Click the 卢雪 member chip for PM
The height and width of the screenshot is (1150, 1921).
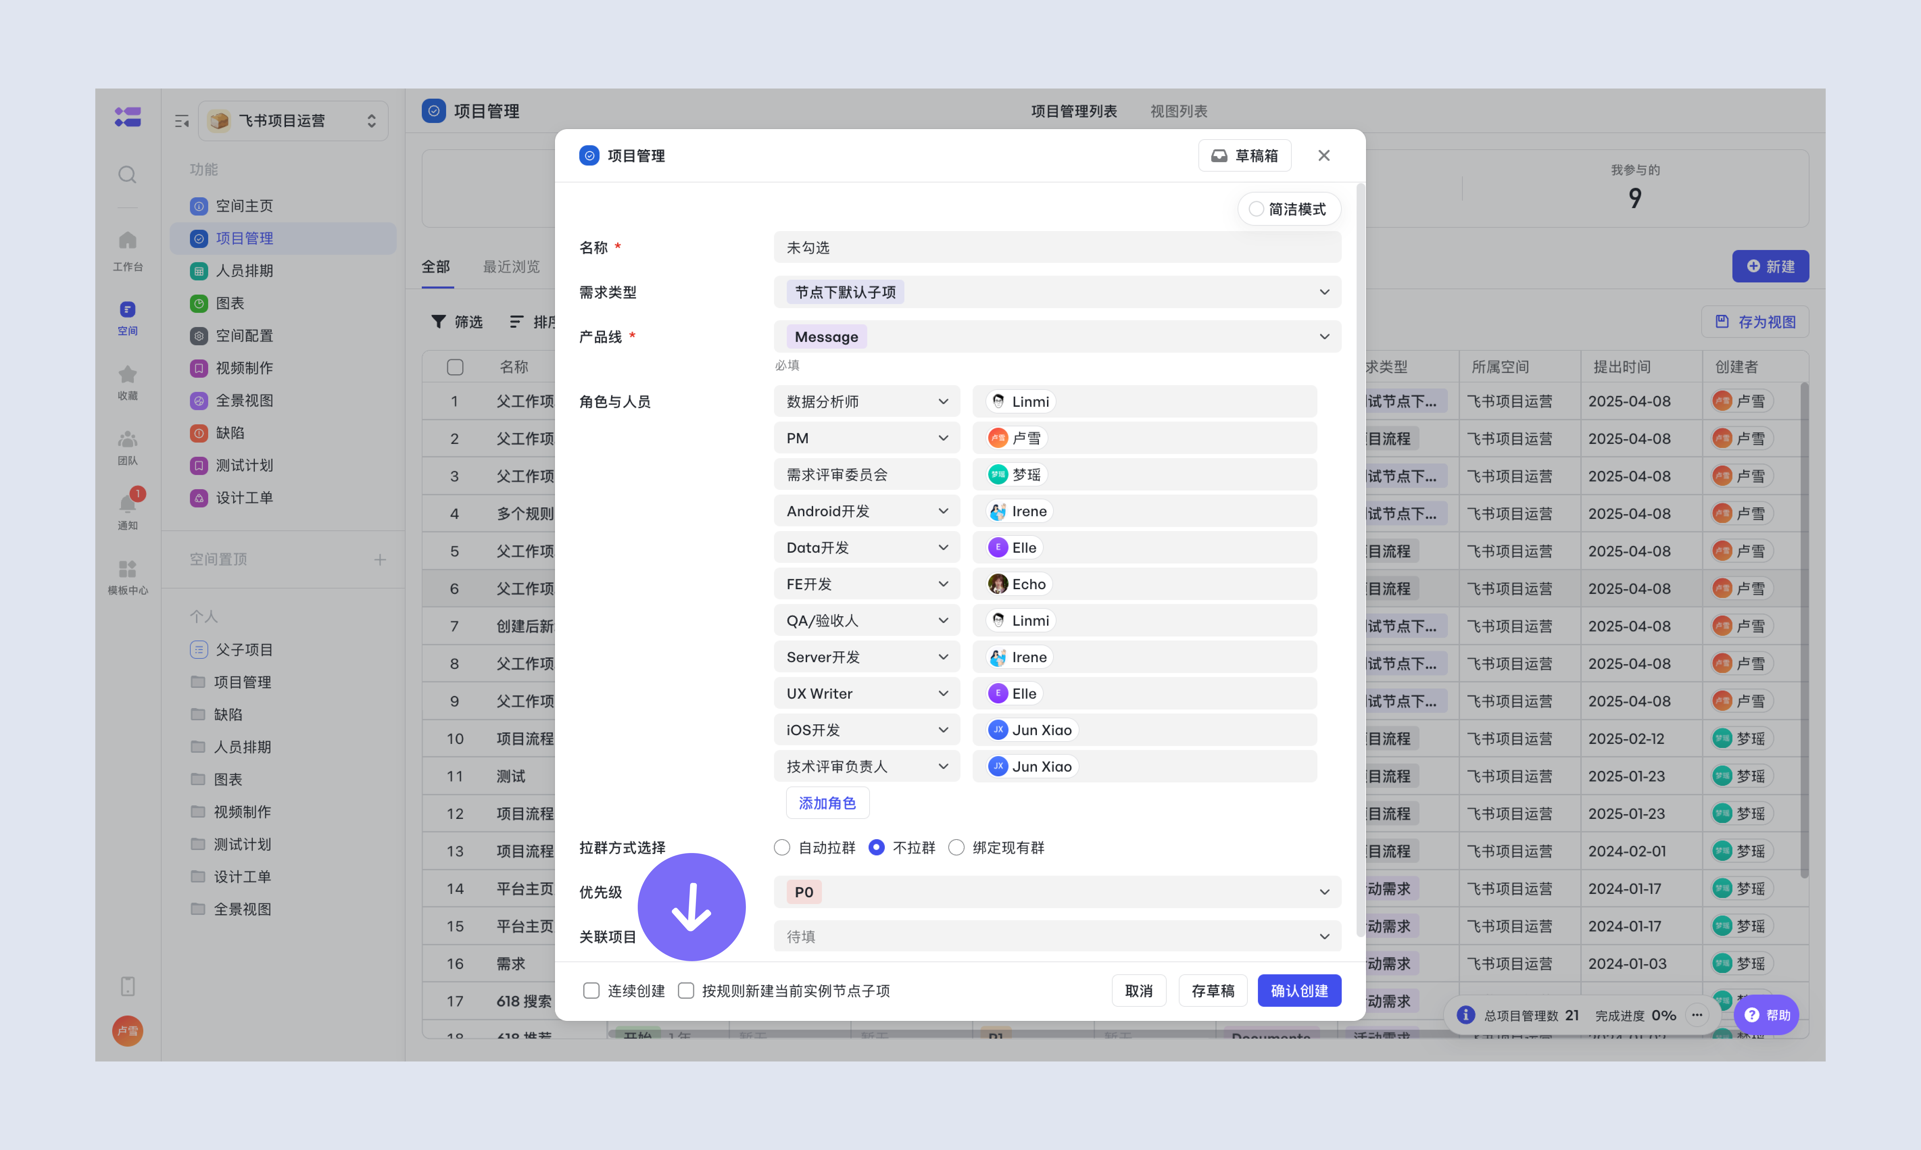point(1016,438)
